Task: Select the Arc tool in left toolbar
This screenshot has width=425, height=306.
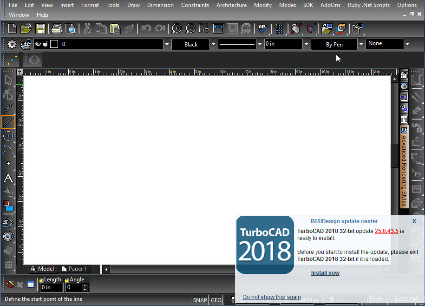Action: (x=8, y=150)
